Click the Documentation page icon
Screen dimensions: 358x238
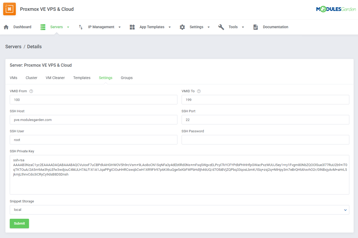click(x=255, y=27)
